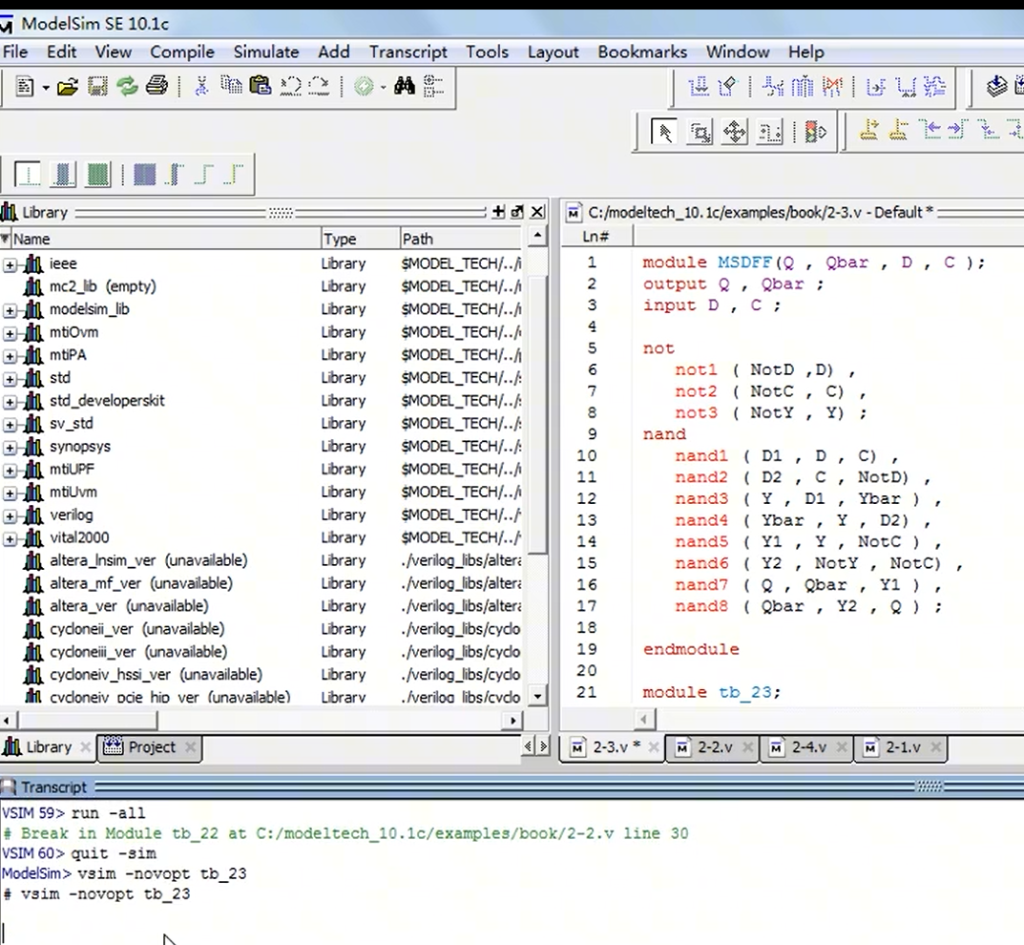Screen dimensions: 1024x945
Task: Toggle the last rising-edge format button
Action: pyautogui.click(x=234, y=175)
